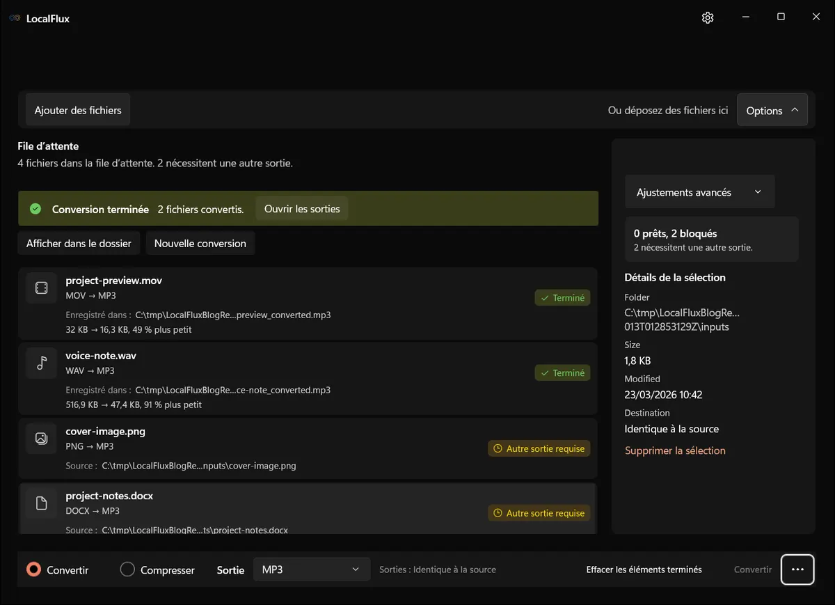Click the 'File d'attente' heading

coord(48,146)
